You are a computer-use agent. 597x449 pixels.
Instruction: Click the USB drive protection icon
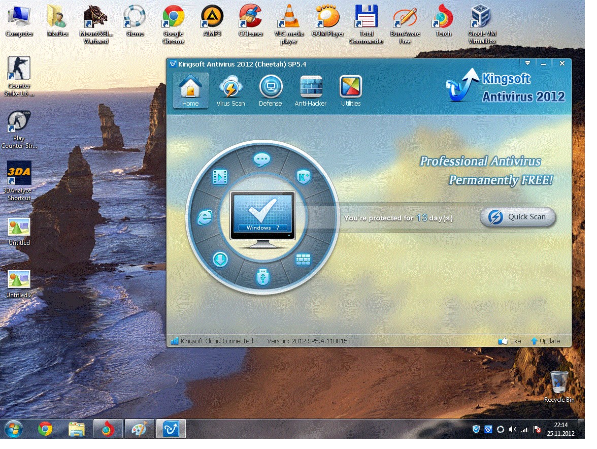262,277
